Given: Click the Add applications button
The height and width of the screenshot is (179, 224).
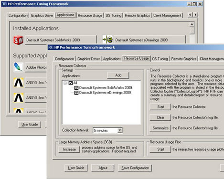Looking at the screenshot, I should 118,75.
